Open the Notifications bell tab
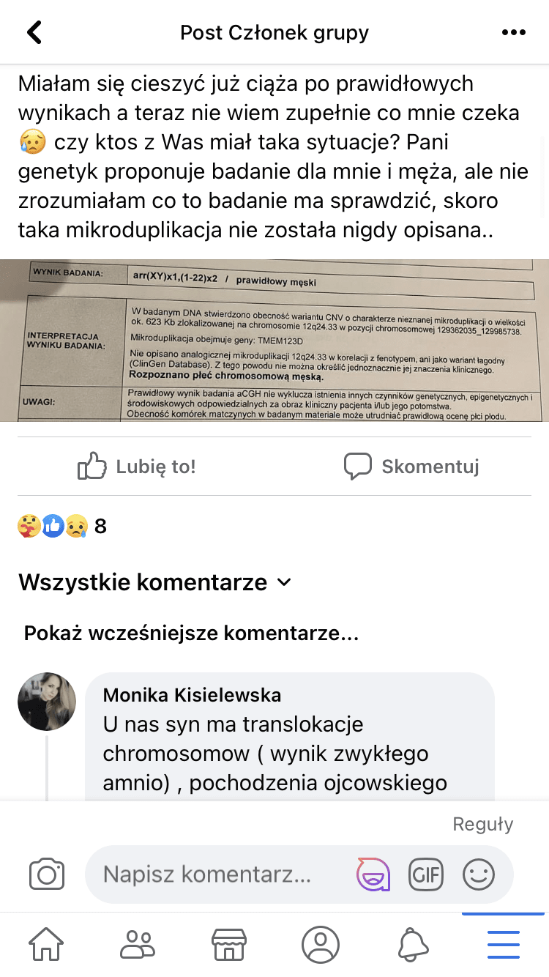549x977 pixels. click(x=413, y=945)
